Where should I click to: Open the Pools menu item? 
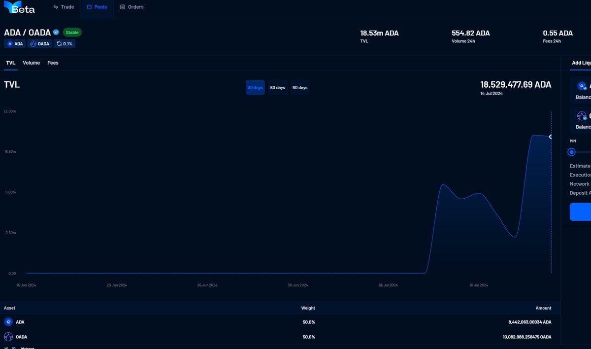pyautogui.click(x=97, y=7)
